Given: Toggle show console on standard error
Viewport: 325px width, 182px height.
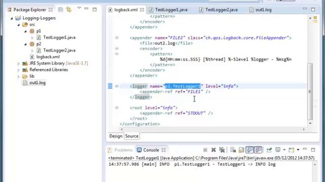Looking at the screenshot, I should [x=258, y=150].
